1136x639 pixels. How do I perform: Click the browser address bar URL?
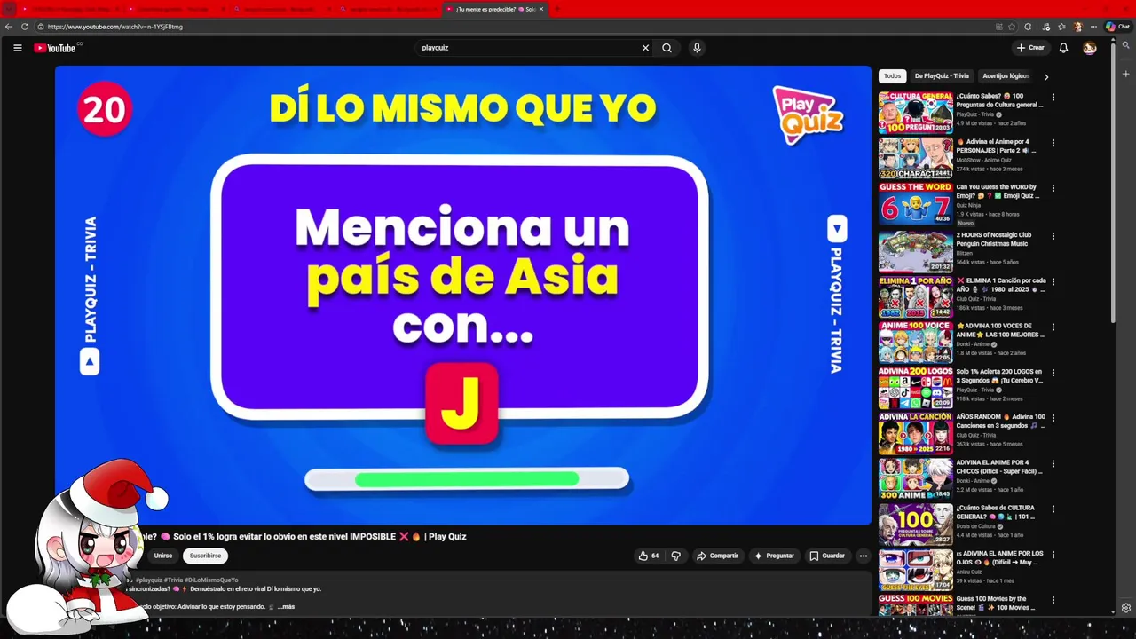coord(115,27)
